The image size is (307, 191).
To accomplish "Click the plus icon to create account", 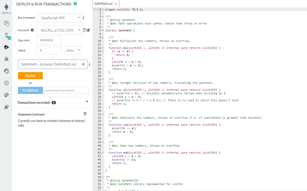I will [x=32, y=30].
